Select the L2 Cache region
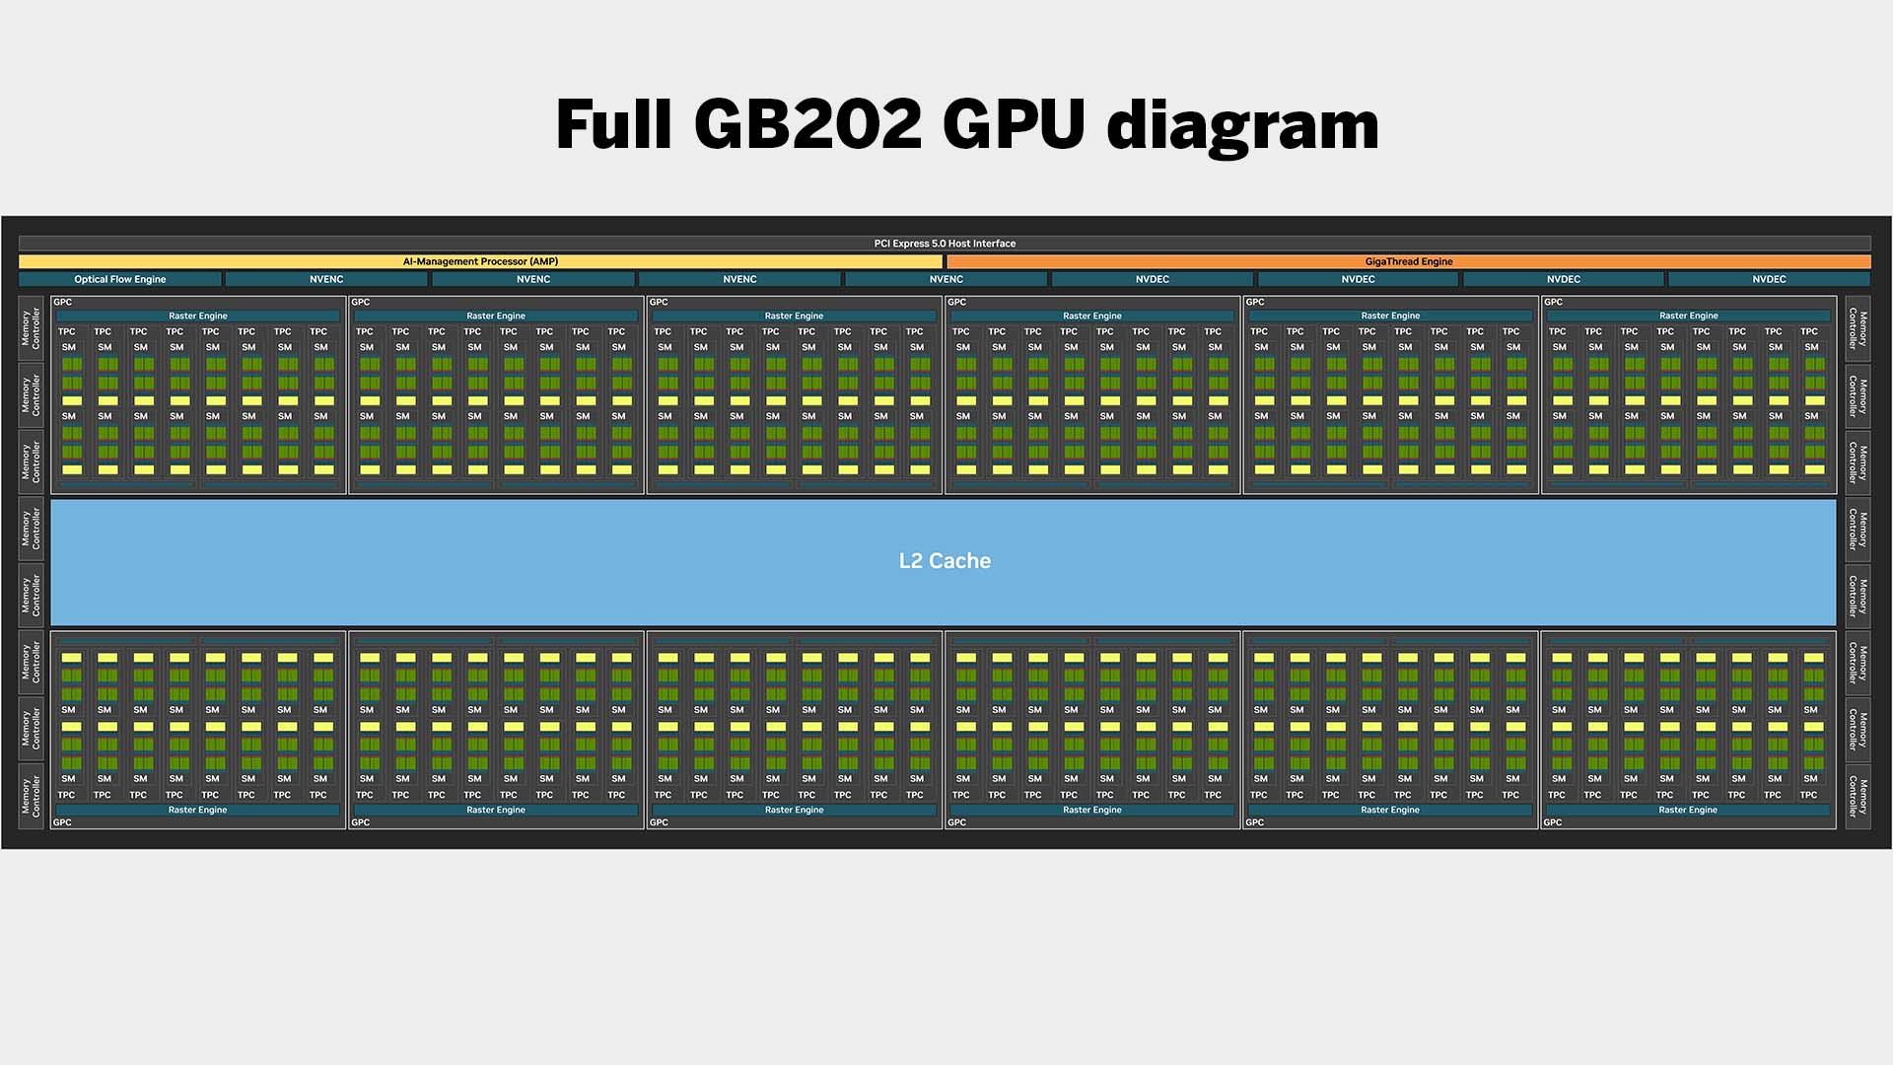 pos(946,559)
